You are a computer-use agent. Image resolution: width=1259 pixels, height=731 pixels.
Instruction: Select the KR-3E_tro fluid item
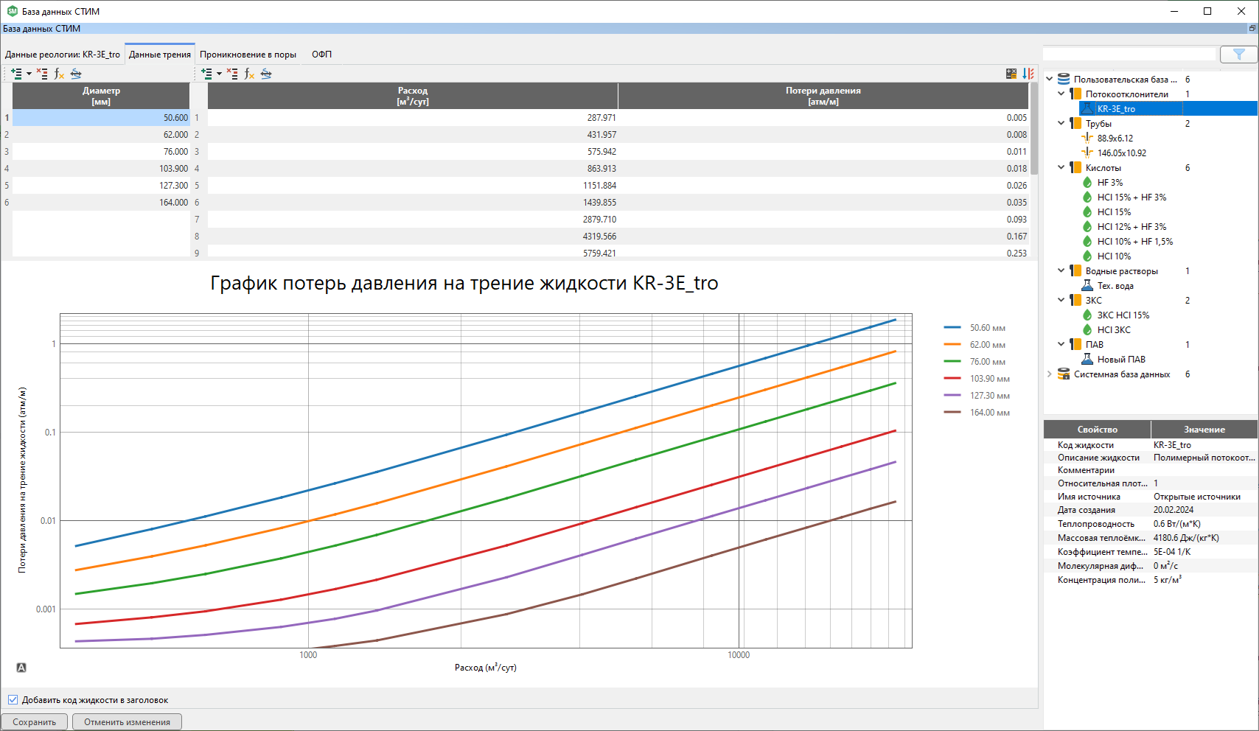(x=1116, y=108)
